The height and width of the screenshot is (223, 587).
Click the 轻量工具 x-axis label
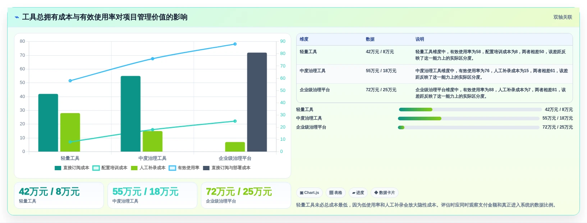[70, 158]
